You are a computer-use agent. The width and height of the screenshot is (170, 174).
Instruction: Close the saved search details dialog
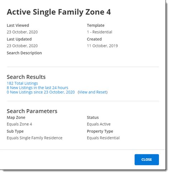click(147, 160)
